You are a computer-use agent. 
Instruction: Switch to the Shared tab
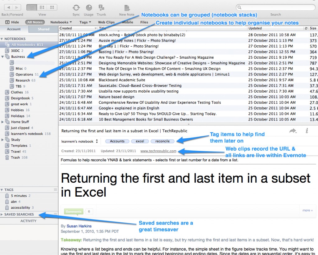coord(43,29)
